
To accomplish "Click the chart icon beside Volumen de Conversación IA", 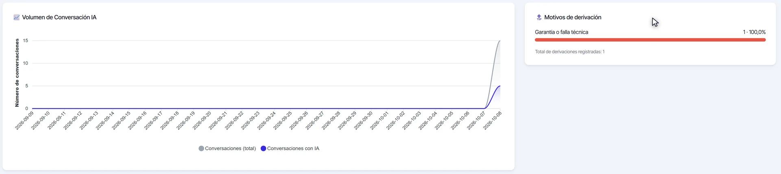I will 17,17.
